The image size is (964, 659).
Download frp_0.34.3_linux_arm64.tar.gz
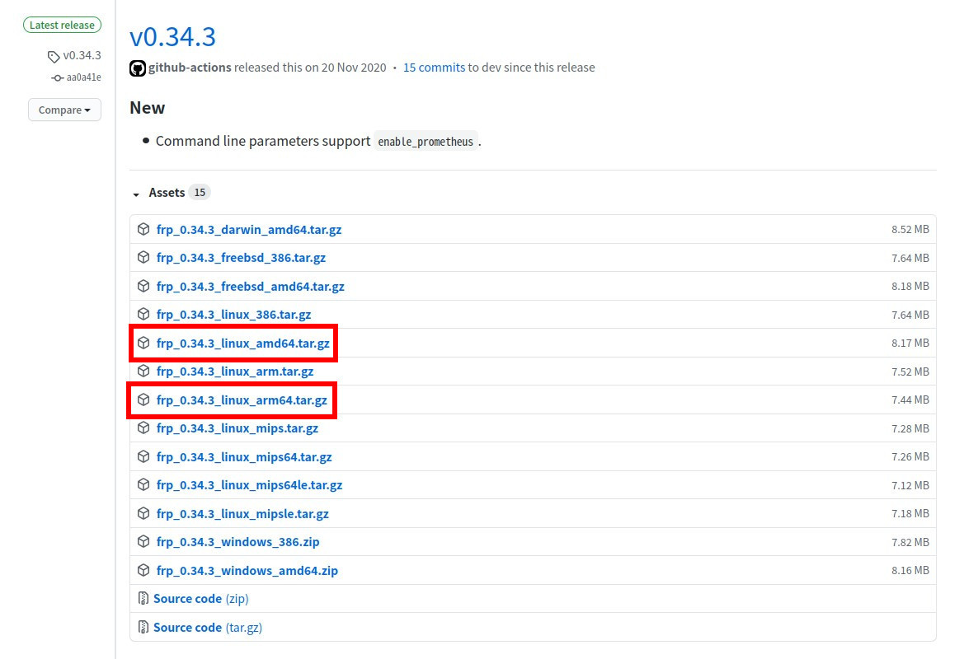[x=242, y=400]
